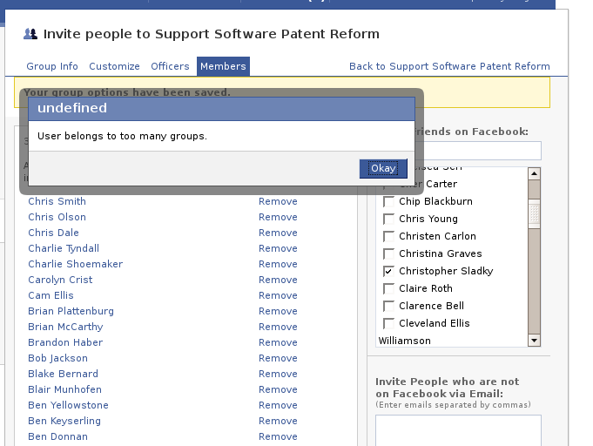Remove Charlie Tyndall from the group
593x446 pixels.
[x=278, y=248]
